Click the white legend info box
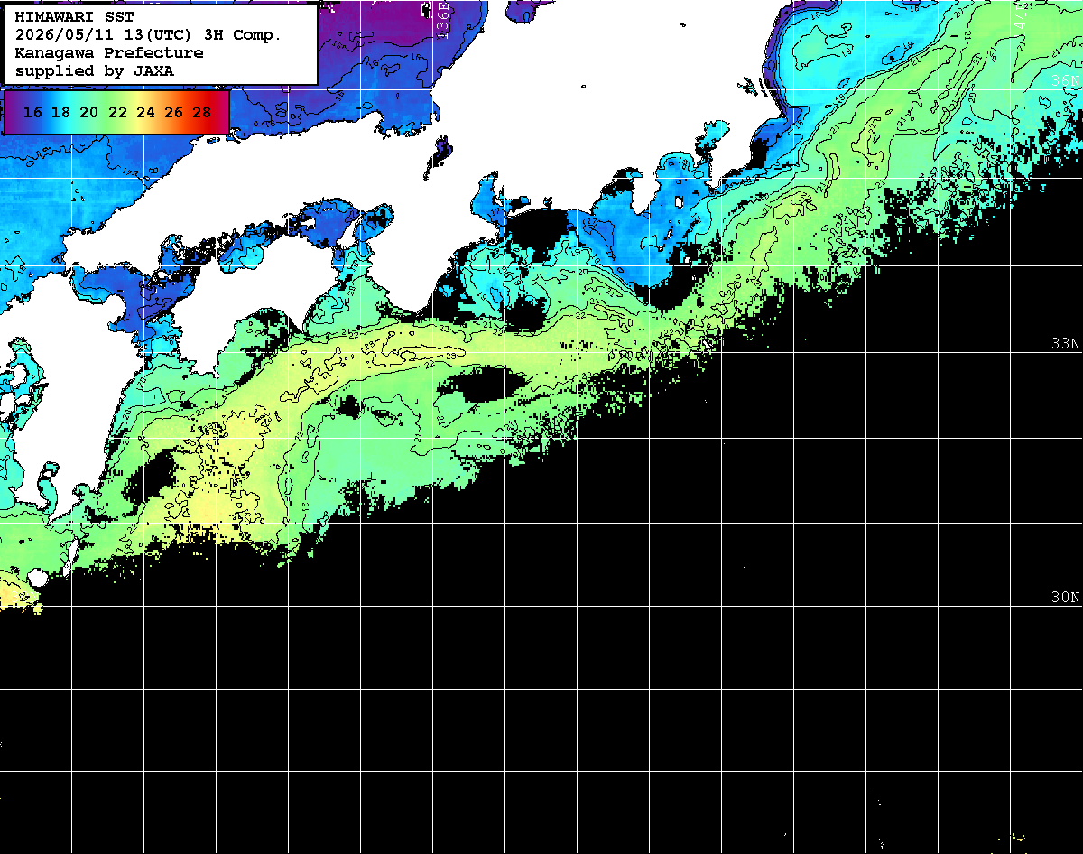This screenshot has width=1083, height=854. (160, 43)
